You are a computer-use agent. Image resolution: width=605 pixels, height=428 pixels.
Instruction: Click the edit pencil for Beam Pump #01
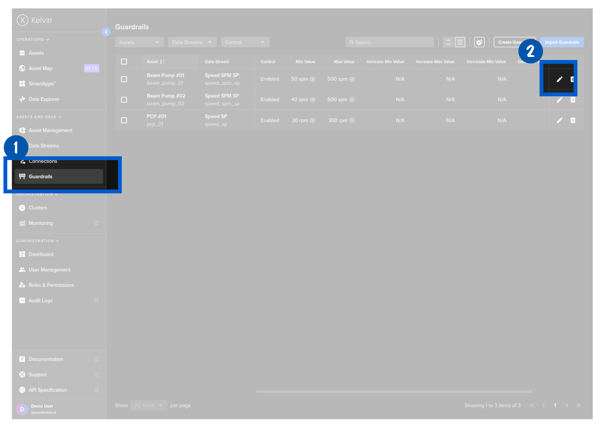point(559,79)
